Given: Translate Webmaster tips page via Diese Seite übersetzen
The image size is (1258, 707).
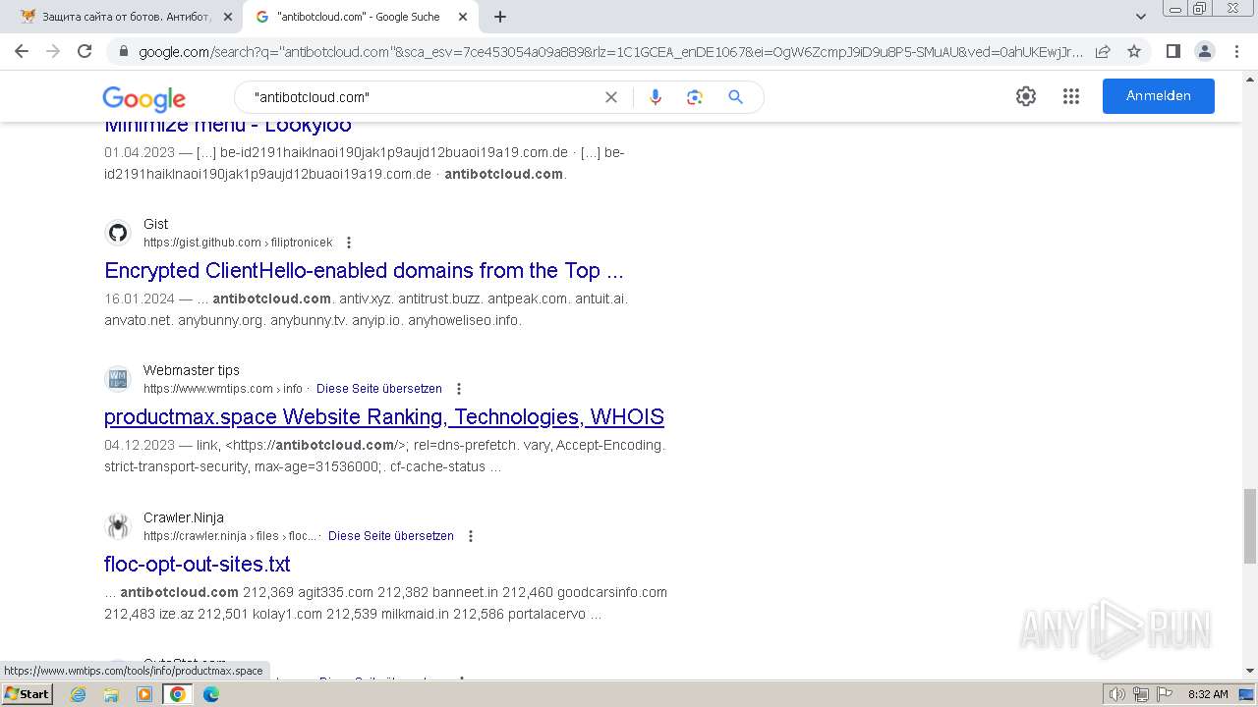Looking at the screenshot, I should pyautogui.click(x=379, y=389).
